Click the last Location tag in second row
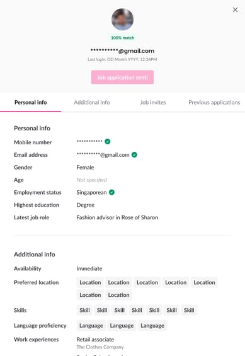 tap(118, 295)
